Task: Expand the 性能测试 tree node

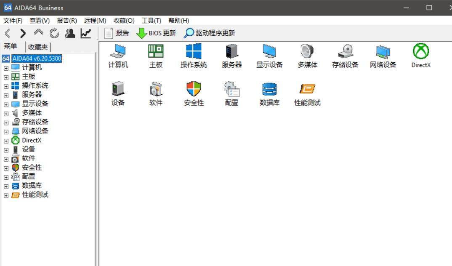Action: (6, 195)
